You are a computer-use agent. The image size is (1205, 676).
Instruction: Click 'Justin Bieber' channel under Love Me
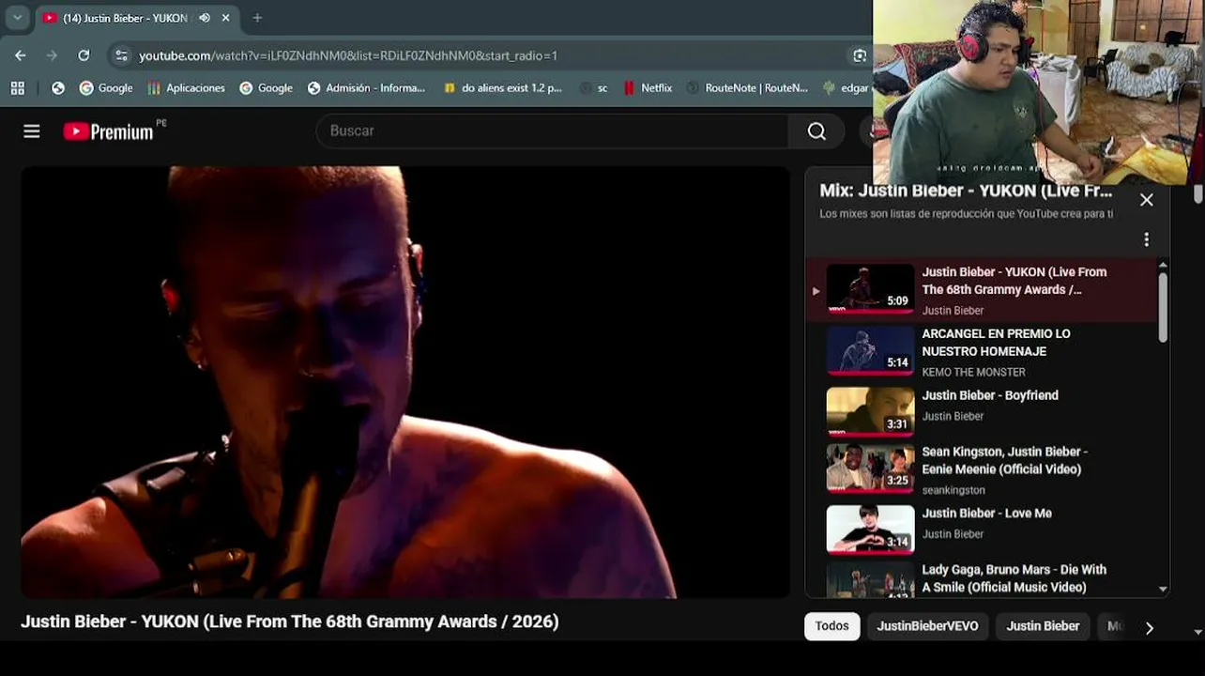click(953, 534)
